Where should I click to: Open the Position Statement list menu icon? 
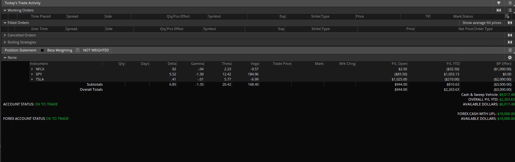click(x=510, y=50)
